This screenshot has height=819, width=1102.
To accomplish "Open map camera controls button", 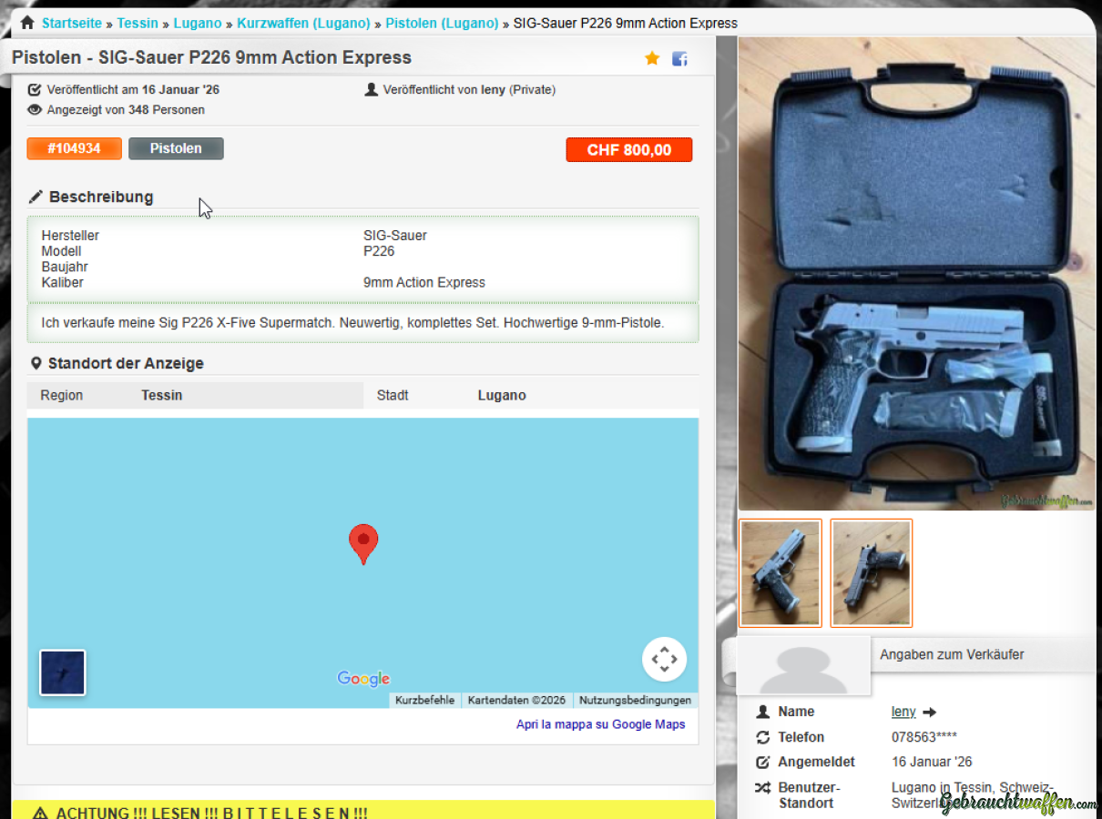I will [x=665, y=659].
